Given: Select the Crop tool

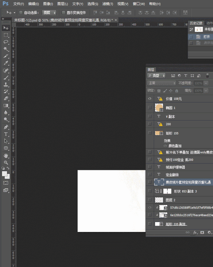Looking at the screenshot, I should pyautogui.click(x=6, y=56).
